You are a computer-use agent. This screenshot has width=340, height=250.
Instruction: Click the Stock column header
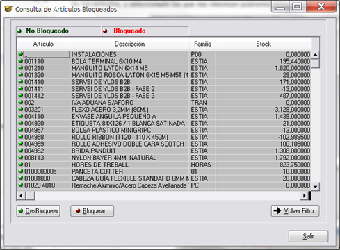[x=264, y=44]
